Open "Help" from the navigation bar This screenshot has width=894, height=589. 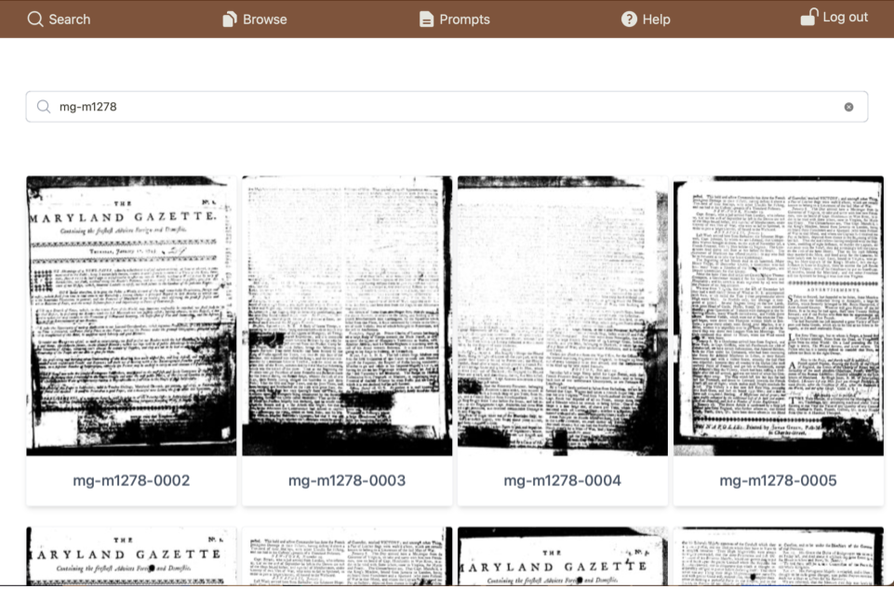point(656,19)
